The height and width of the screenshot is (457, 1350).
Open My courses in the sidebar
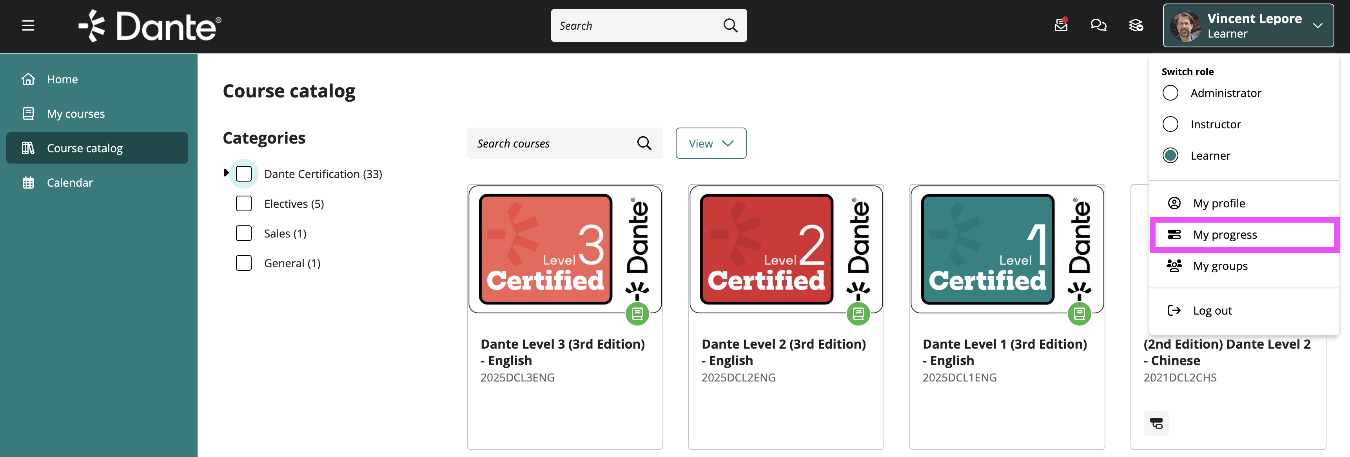pos(76,114)
